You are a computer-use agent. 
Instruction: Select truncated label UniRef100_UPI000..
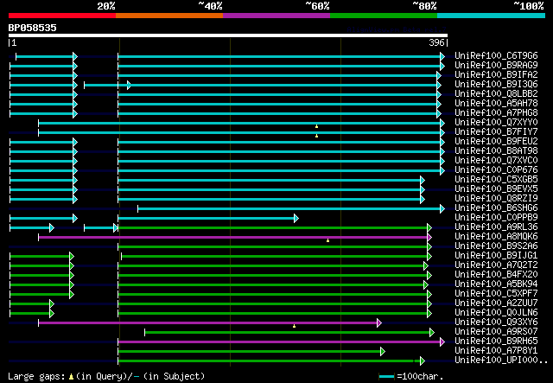click(x=501, y=361)
